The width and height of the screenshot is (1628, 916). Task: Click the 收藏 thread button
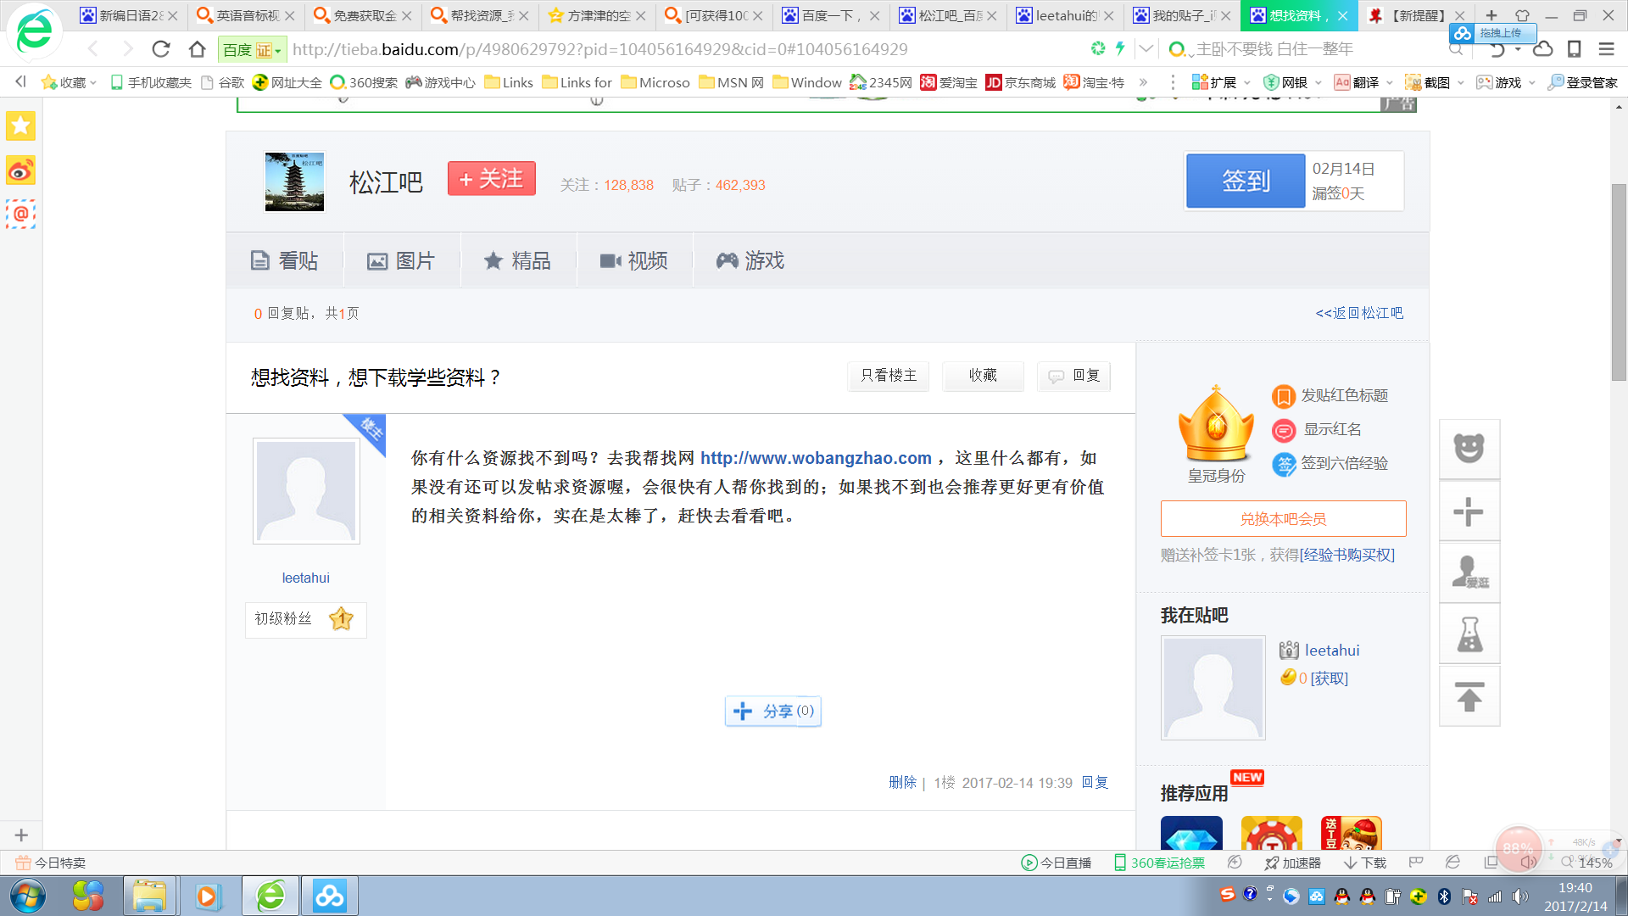tap(983, 375)
